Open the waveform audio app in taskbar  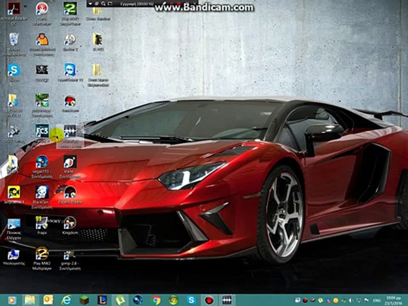pyautogui.click(x=227, y=300)
